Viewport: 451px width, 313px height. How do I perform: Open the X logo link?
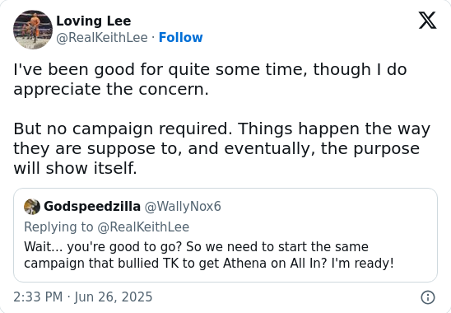[427, 21]
